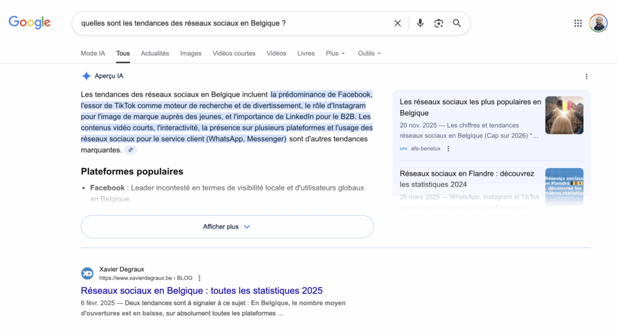Click the magnifying glass search icon
617x331 pixels.
point(457,23)
